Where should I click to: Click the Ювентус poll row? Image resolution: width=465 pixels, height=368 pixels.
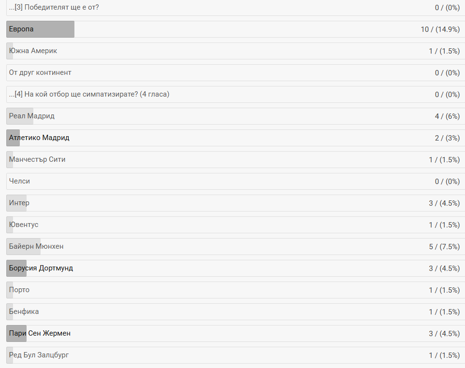click(235, 225)
